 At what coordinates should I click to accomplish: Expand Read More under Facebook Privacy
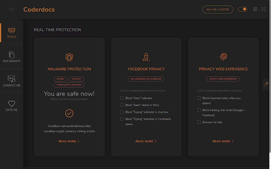(146, 141)
